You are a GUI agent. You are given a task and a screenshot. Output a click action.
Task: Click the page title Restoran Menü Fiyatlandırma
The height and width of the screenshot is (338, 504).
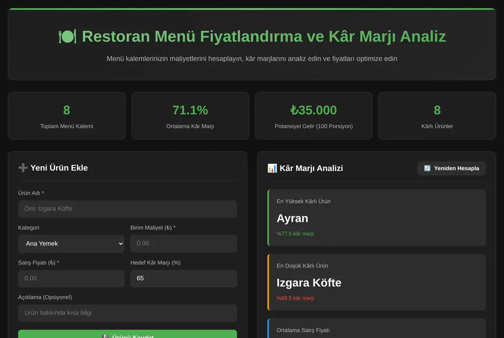pyautogui.click(x=252, y=36)
